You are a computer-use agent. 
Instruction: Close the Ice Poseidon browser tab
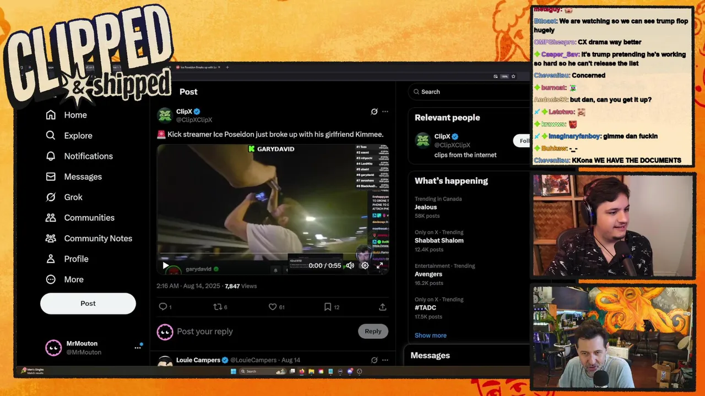(219, 67)
